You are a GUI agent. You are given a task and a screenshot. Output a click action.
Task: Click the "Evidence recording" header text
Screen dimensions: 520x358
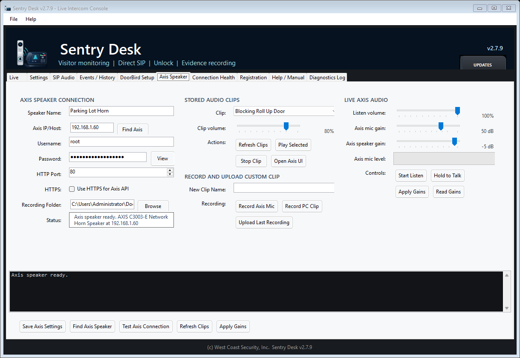[x=208, y=63]
